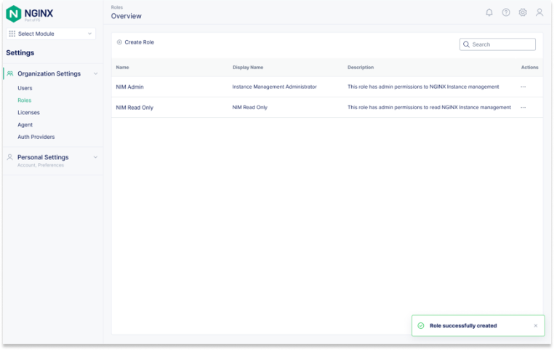
Task: Click the Personal Settings person icon
Action: click(10, 157)
